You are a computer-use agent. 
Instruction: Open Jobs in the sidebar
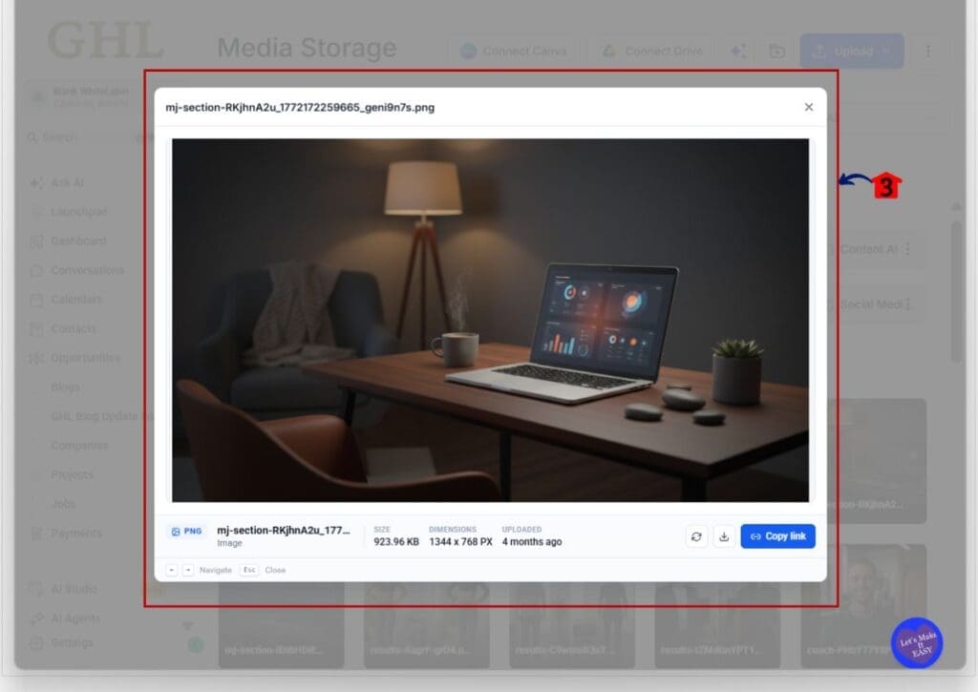pyautogui.click(x=63, y=504)
